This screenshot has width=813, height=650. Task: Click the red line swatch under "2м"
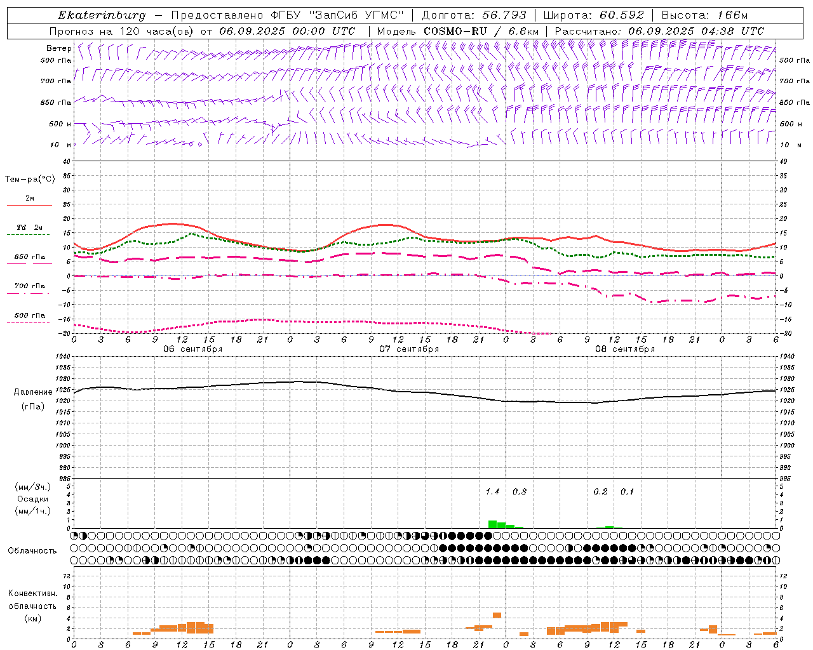point(29,206)
